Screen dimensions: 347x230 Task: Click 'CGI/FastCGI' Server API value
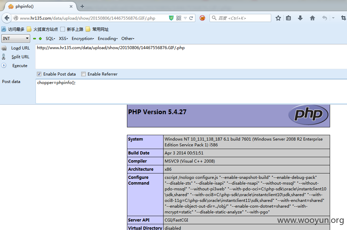pyautogui.click(x=176, y=220)
